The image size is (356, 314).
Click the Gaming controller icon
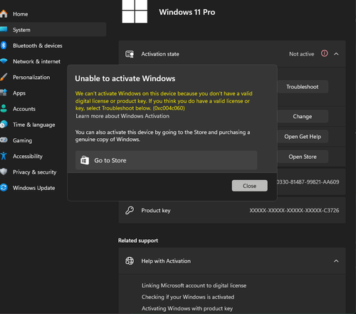(4, 140)
